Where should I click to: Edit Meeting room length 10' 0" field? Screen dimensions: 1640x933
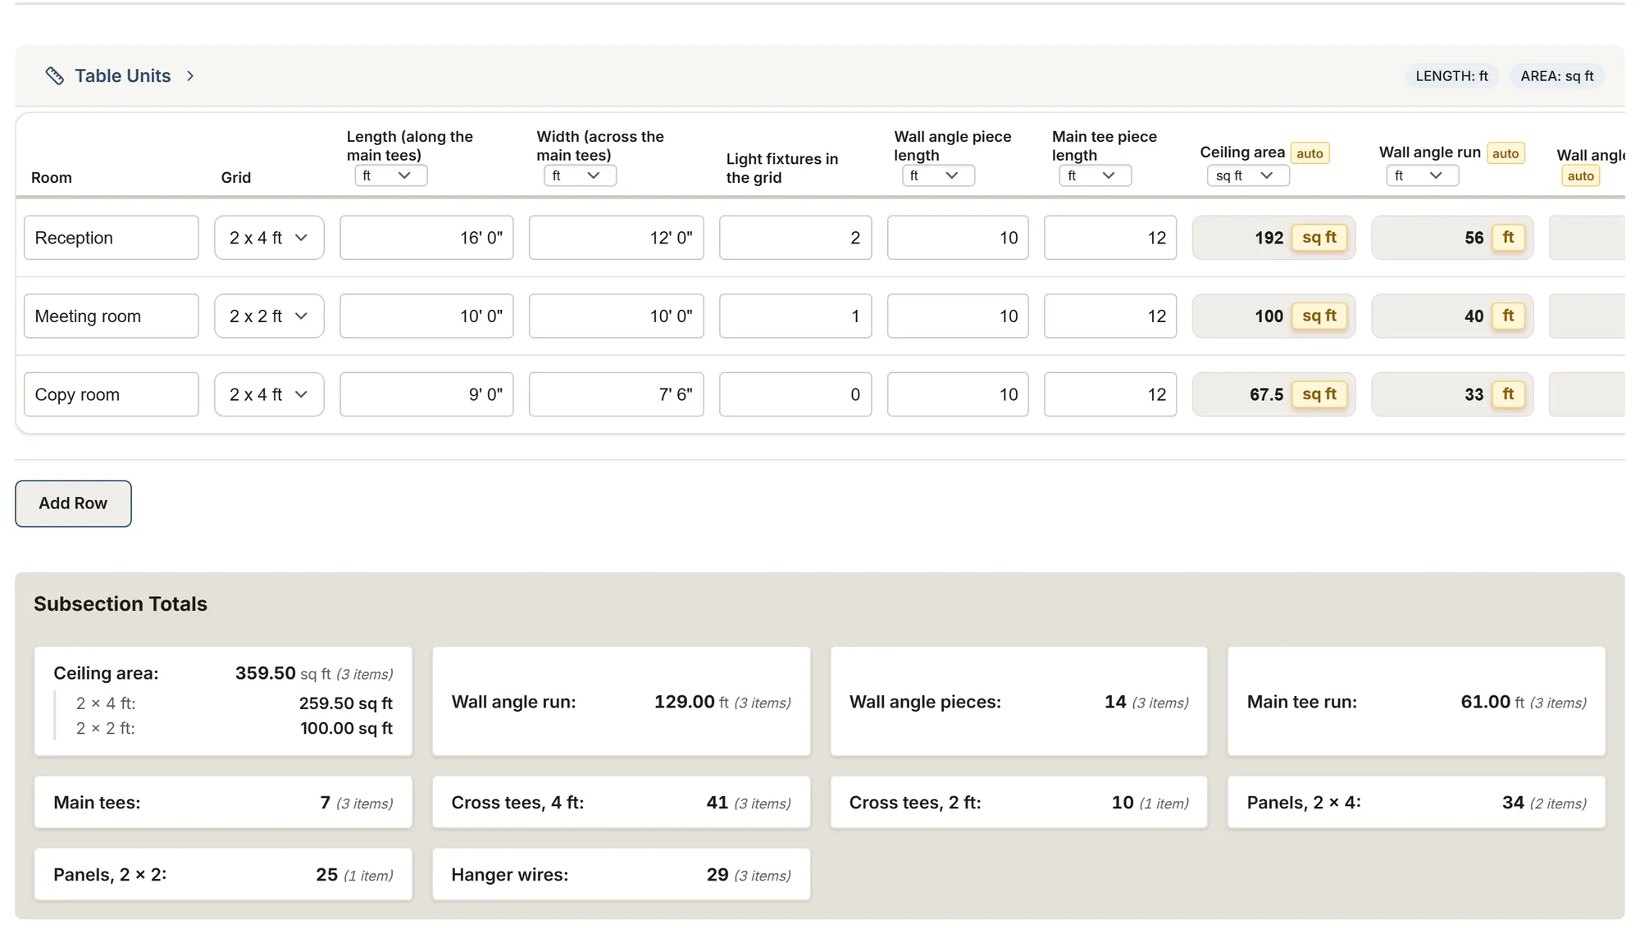[426, 316]
